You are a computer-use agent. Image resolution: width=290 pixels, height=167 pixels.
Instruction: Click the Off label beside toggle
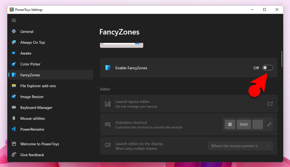(x=256, y=68)
